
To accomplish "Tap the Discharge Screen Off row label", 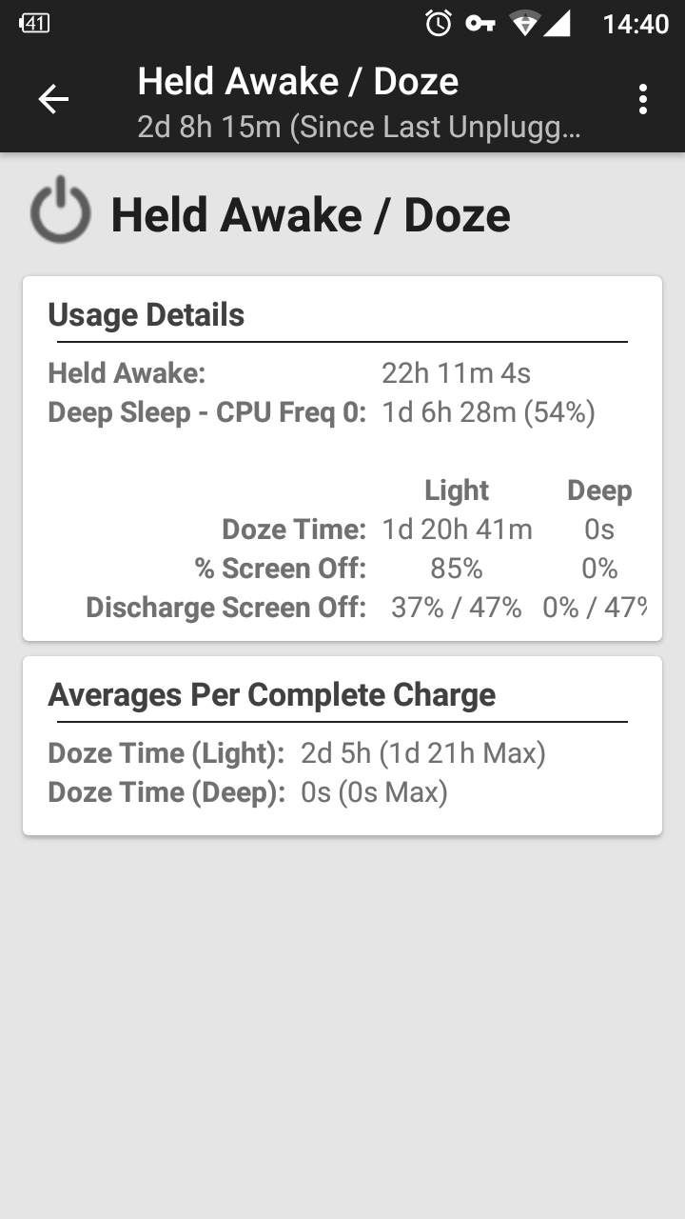I will pyautogui.click(x=226, y=608).
